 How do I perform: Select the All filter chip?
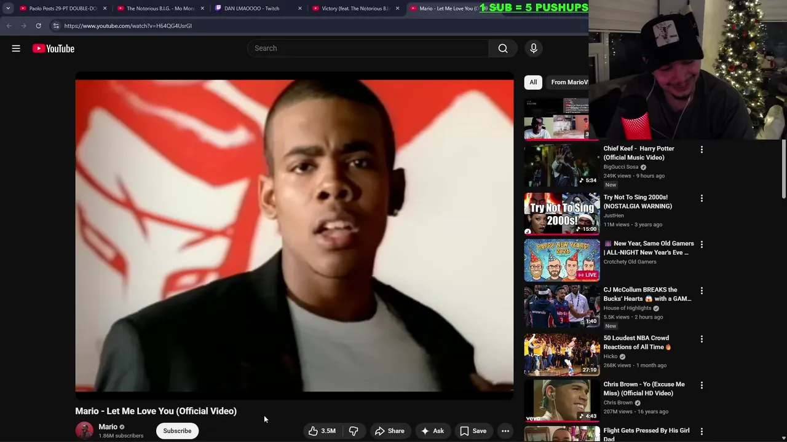(533, 82)
